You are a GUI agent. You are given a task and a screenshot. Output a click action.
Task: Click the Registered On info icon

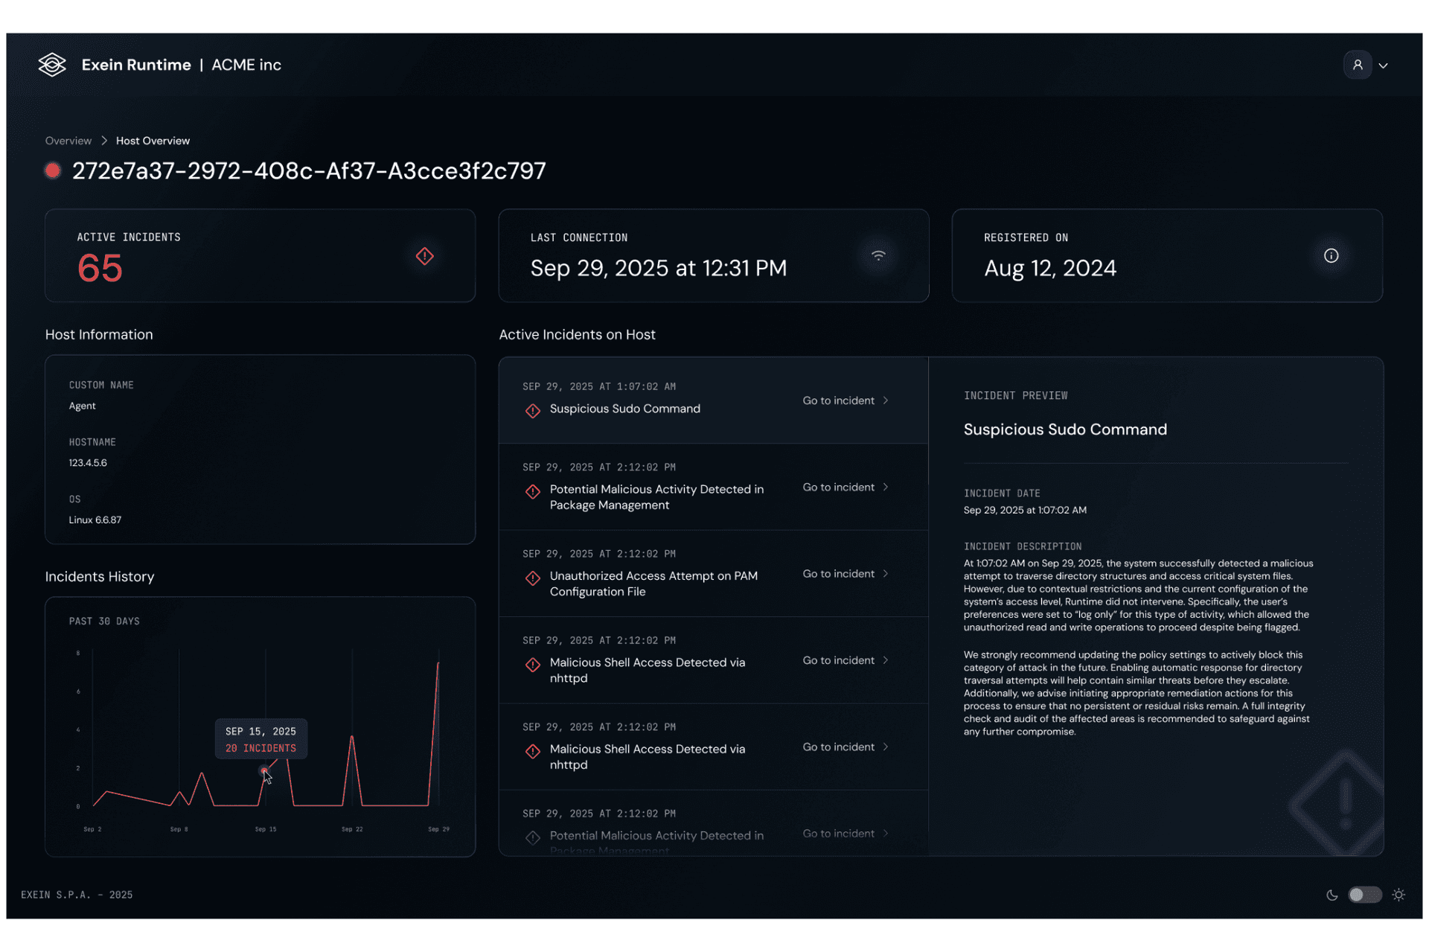pyautogui.click(x=1331, y=255)
